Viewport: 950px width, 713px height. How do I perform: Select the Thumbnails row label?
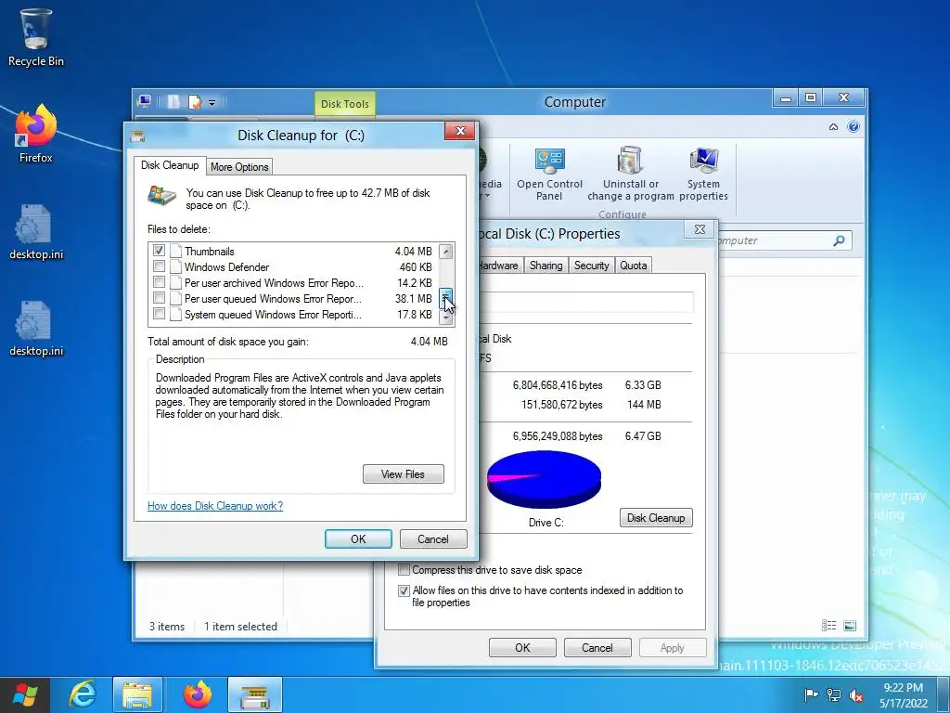pyautogui.click(x=209, y=251)
